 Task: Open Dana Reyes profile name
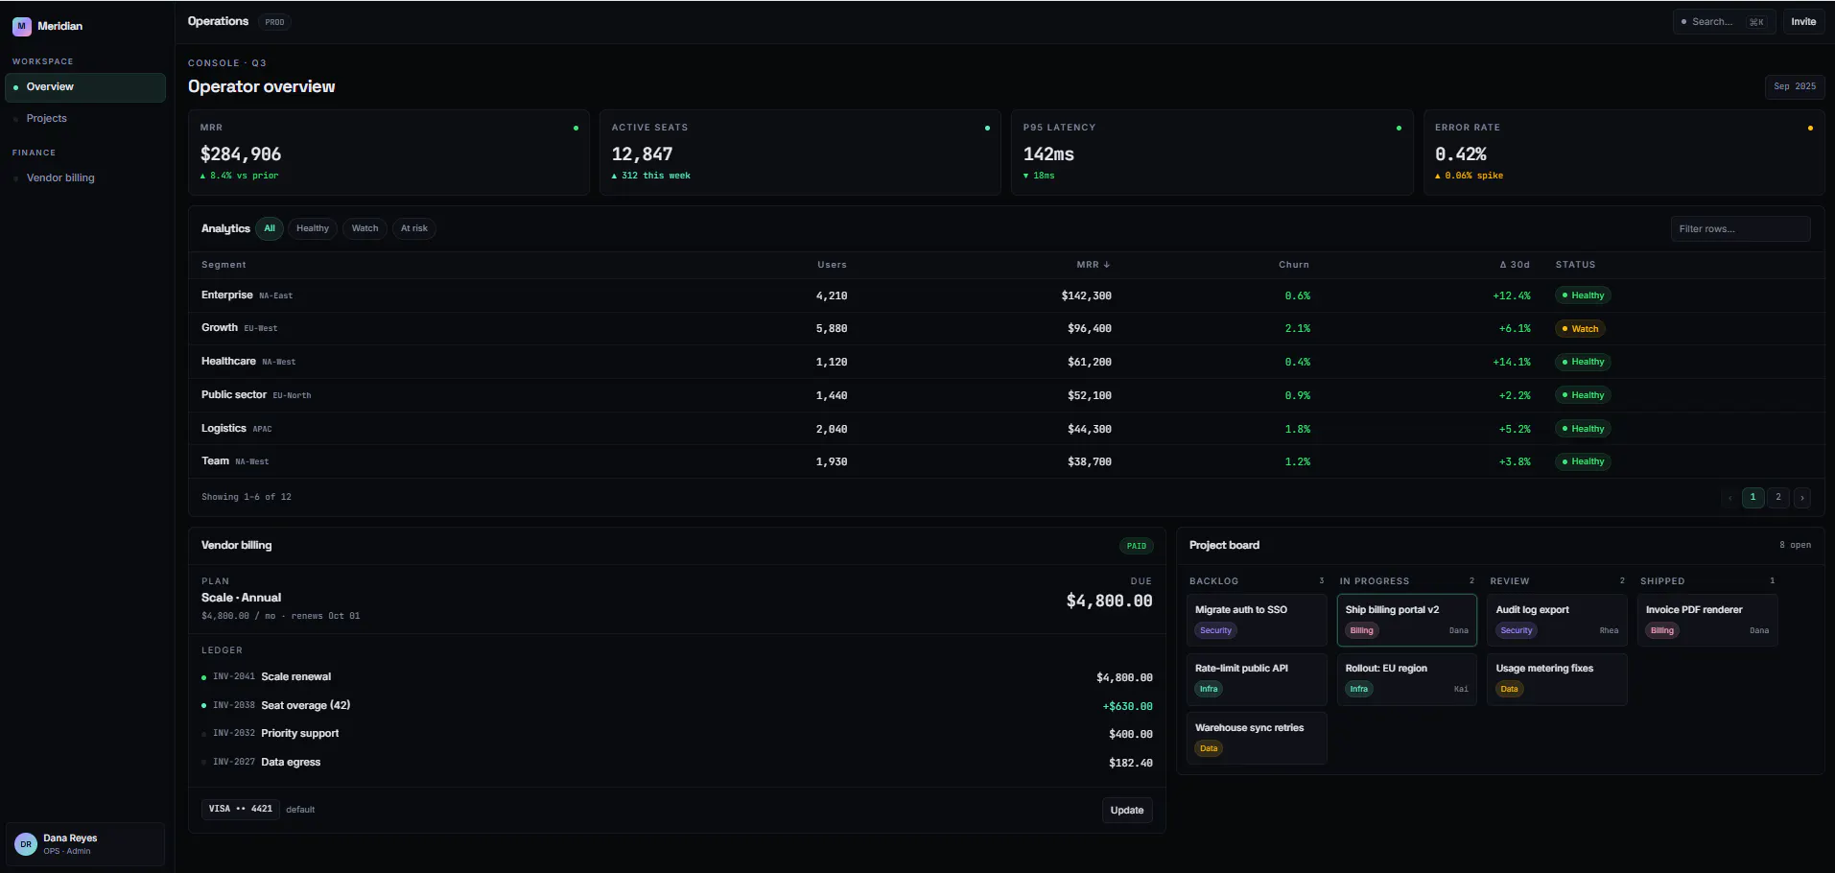70,838
